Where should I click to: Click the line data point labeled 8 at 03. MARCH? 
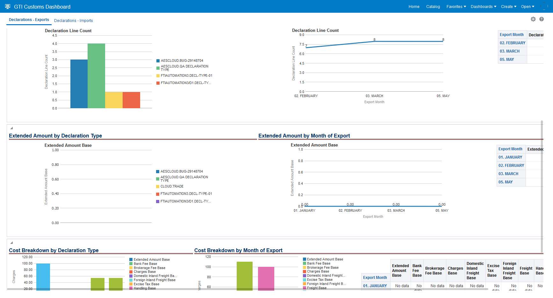coord(375,41)
